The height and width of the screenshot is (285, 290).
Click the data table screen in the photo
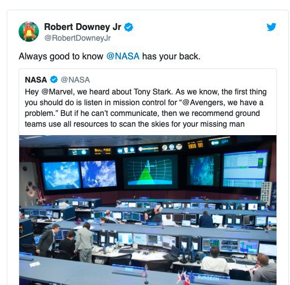click(x=245, y=169)
